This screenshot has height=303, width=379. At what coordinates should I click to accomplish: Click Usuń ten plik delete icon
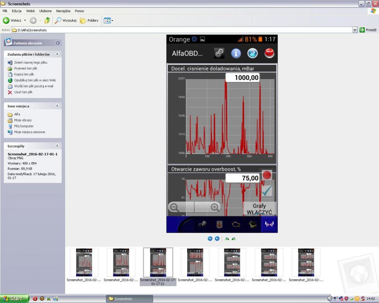tap(10, 92)
